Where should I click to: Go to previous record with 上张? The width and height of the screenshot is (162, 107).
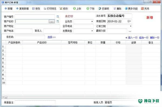77,9
